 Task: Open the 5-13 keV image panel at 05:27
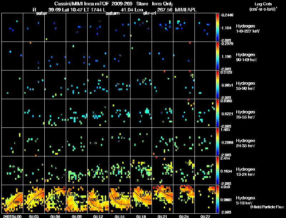pos(205,199)
